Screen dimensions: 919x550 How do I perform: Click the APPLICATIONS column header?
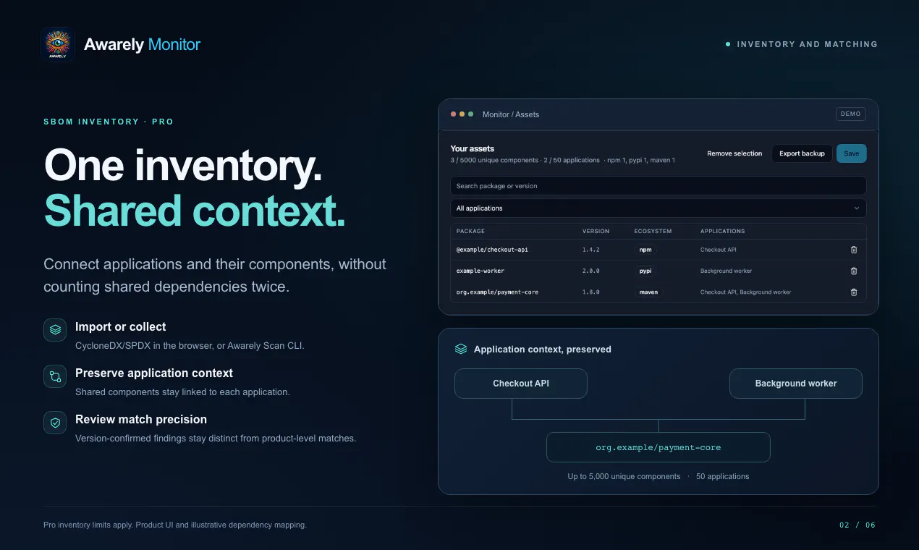click(x=723, y=232)
